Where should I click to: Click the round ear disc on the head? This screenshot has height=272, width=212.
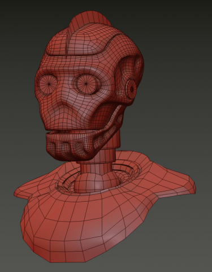coord(131,89)
